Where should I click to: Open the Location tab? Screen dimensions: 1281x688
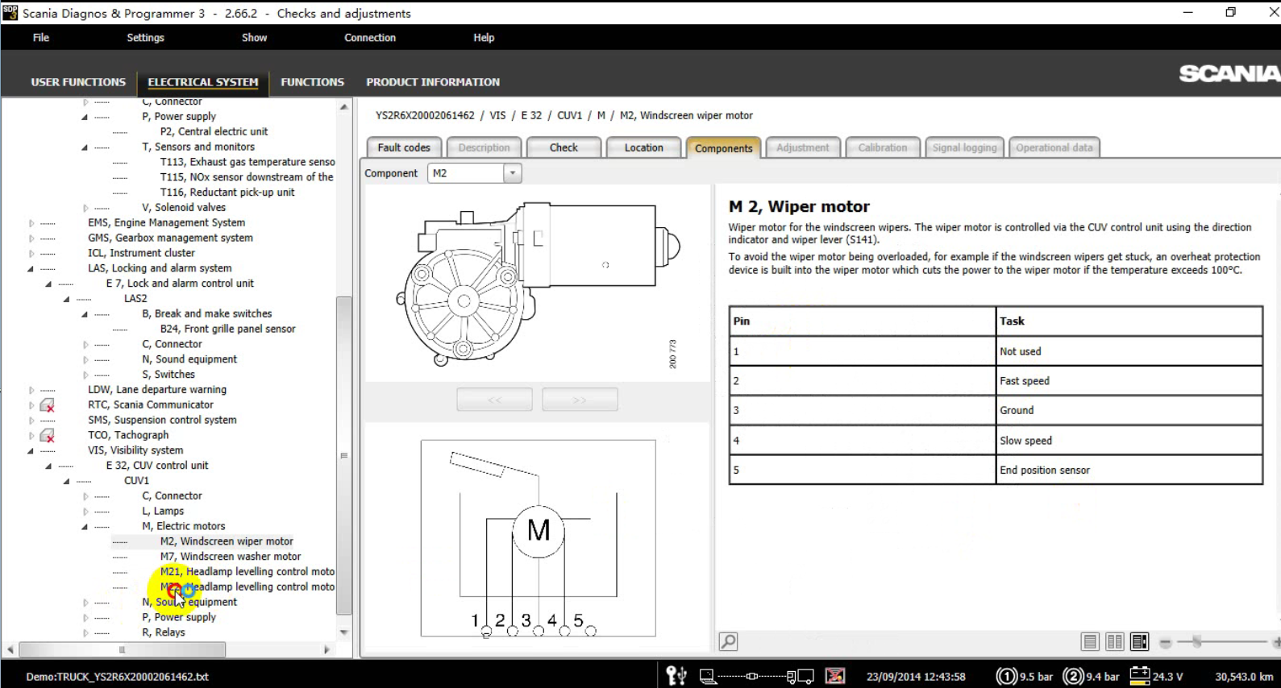pyautogui.click(x=643, y=147)
